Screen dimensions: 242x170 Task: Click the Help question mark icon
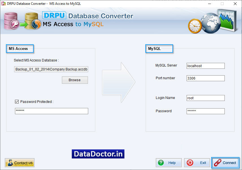161,163
